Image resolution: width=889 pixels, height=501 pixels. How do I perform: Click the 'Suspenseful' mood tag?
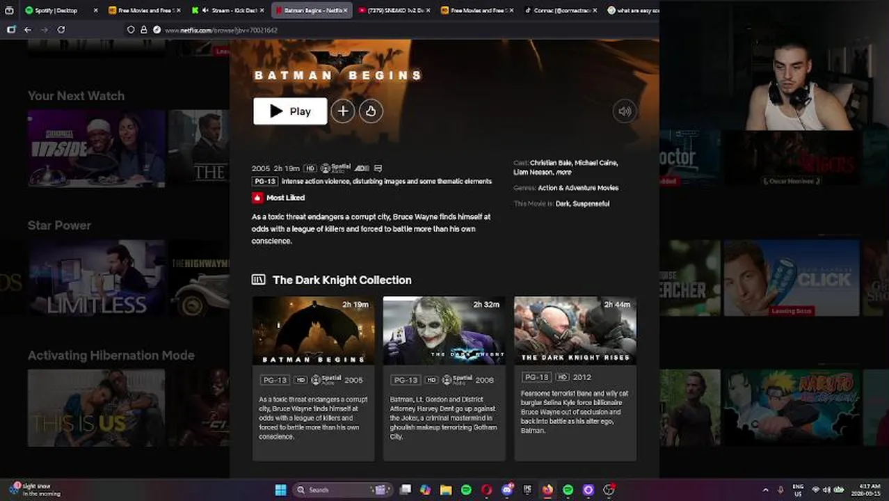[591, 204]
